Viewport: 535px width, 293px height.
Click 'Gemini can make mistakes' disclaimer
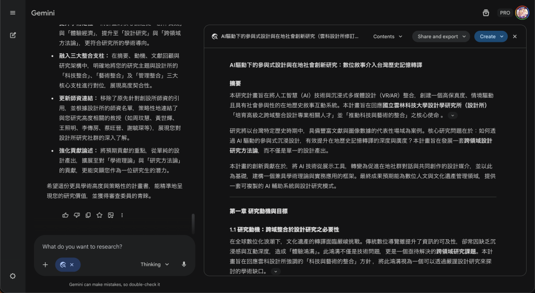click(x=114, y=285)
